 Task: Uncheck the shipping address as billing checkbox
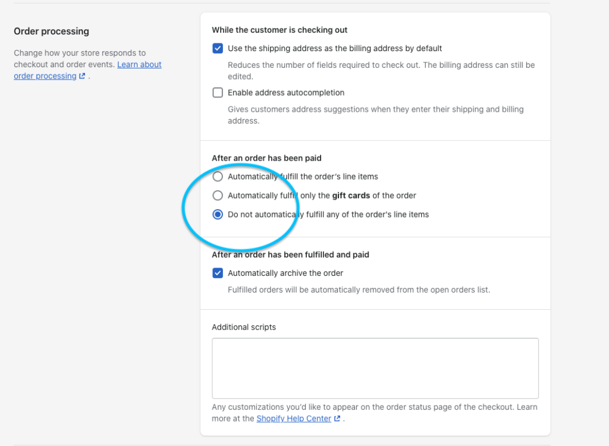tap(218, 48)
